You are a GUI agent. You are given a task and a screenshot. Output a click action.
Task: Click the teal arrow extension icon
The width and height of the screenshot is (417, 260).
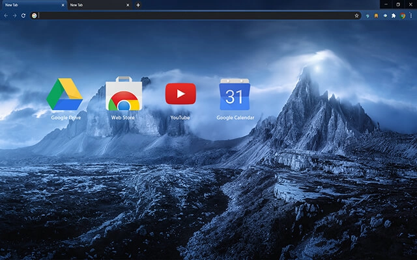pos(367,16)
